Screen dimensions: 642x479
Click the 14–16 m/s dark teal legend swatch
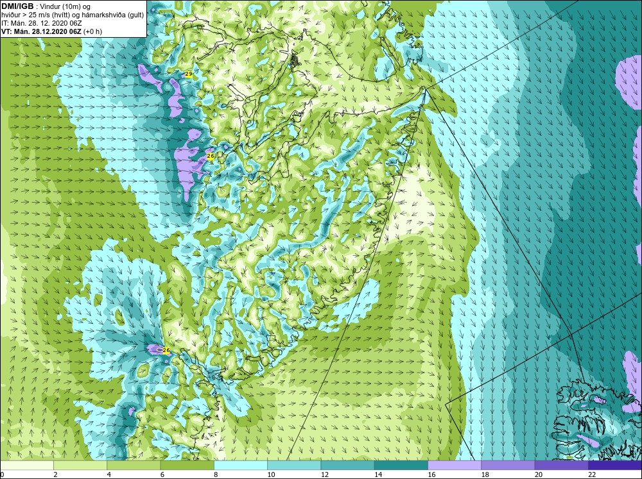point(401,465)
